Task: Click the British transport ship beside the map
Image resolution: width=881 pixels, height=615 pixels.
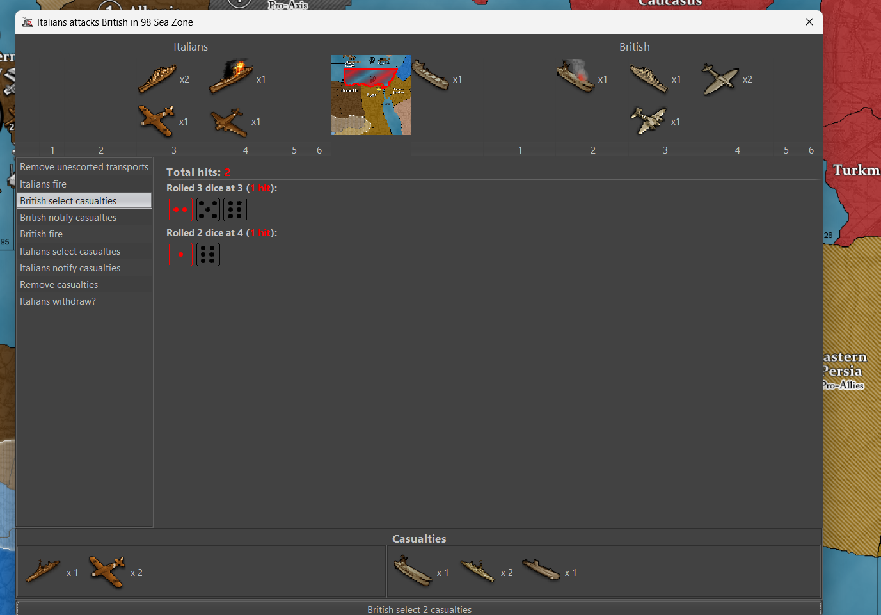Action: pyautogui.click(x=430, y=76)
